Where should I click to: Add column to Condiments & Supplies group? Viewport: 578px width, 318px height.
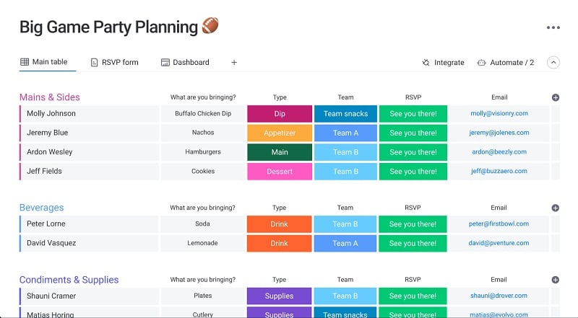pyautogui.click(x=555, y=280)
